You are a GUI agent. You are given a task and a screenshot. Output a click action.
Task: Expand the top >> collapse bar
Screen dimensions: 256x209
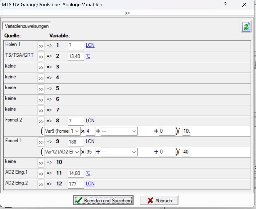(128, 13)
